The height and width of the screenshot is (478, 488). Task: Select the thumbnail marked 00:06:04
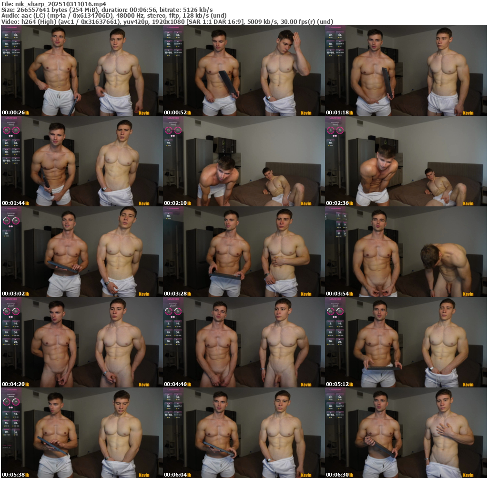244,433
